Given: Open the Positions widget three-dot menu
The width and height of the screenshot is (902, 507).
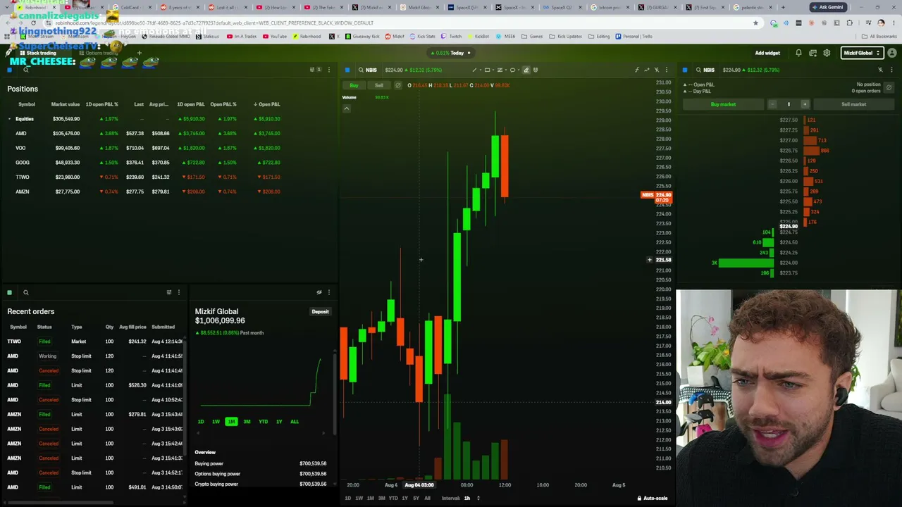Looking at the screenshot, I should click(x=328, y=70).
